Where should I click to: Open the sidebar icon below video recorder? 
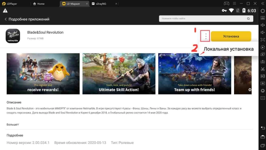pos(262,83)
